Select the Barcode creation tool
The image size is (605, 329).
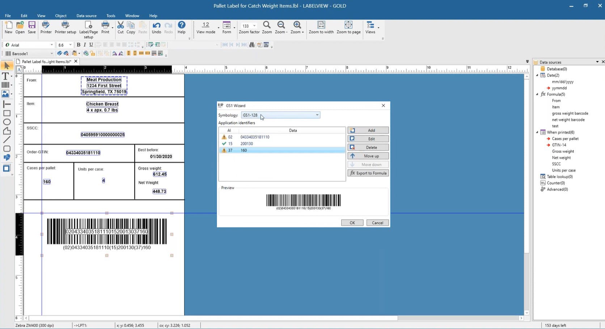tap(5, 85)
